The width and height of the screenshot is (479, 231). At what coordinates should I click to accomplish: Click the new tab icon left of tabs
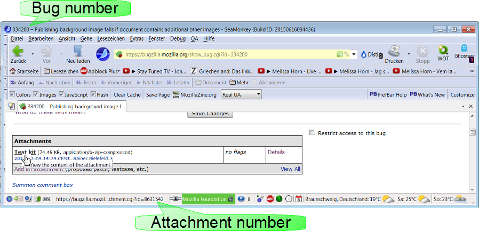click(x=12, y=106)
